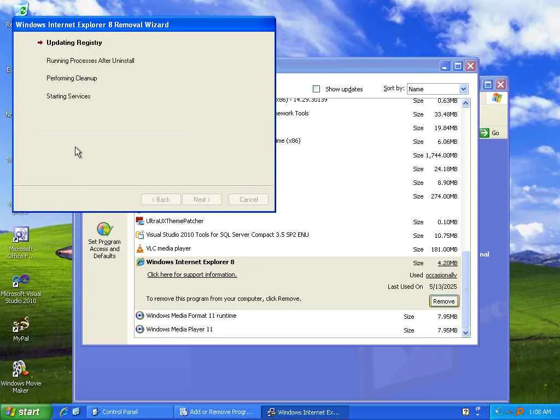Minimize the Add or Remove Programs window
This screenshot has height=420, width=560.
[x=445, y=66]
